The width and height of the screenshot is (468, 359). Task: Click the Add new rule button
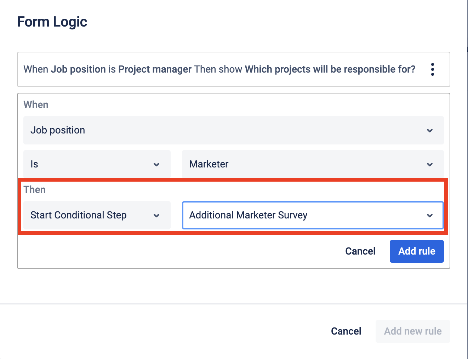413,331
